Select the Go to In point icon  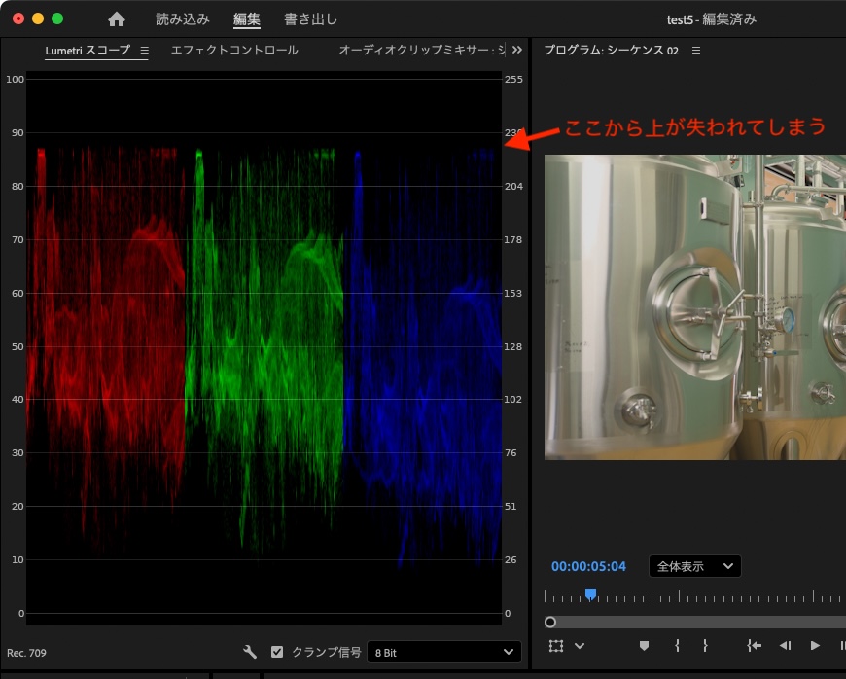(753, 645)
